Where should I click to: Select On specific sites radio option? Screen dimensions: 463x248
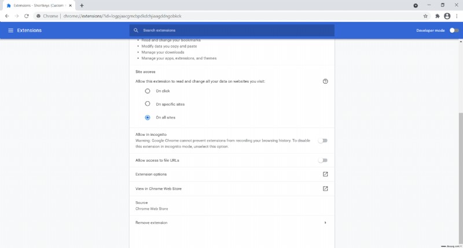tap(148, 104)
